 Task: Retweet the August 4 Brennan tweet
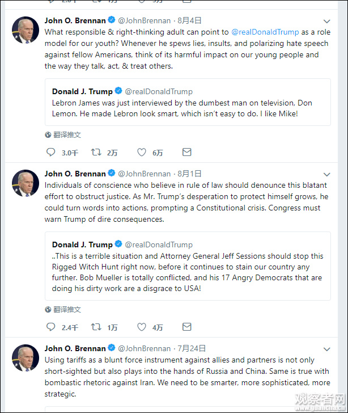[96, 152]
